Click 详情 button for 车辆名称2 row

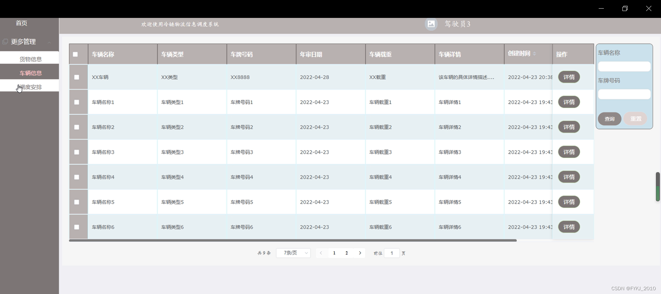click(x=569, y=127)
